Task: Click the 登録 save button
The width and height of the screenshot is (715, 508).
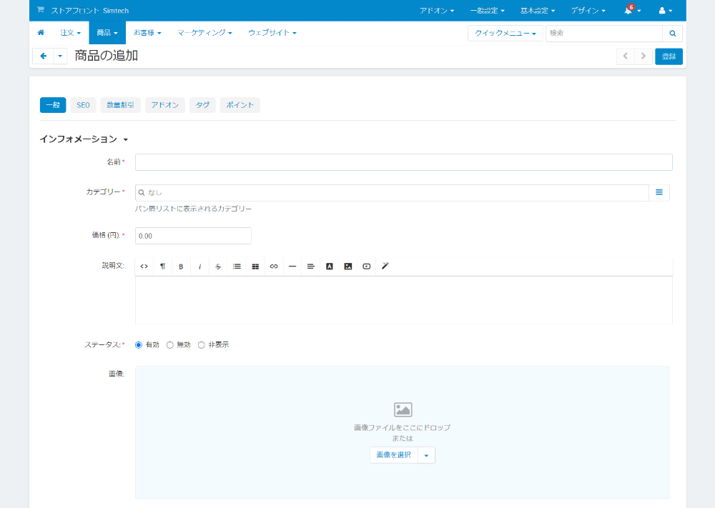Action: coord(669,56)
